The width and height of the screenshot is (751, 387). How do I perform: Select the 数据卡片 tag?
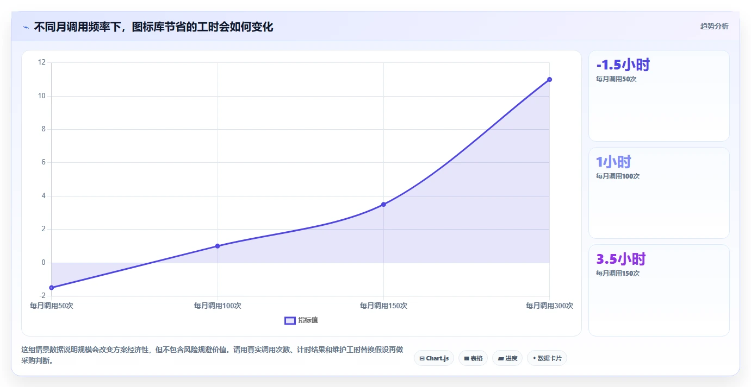(547, 358)
